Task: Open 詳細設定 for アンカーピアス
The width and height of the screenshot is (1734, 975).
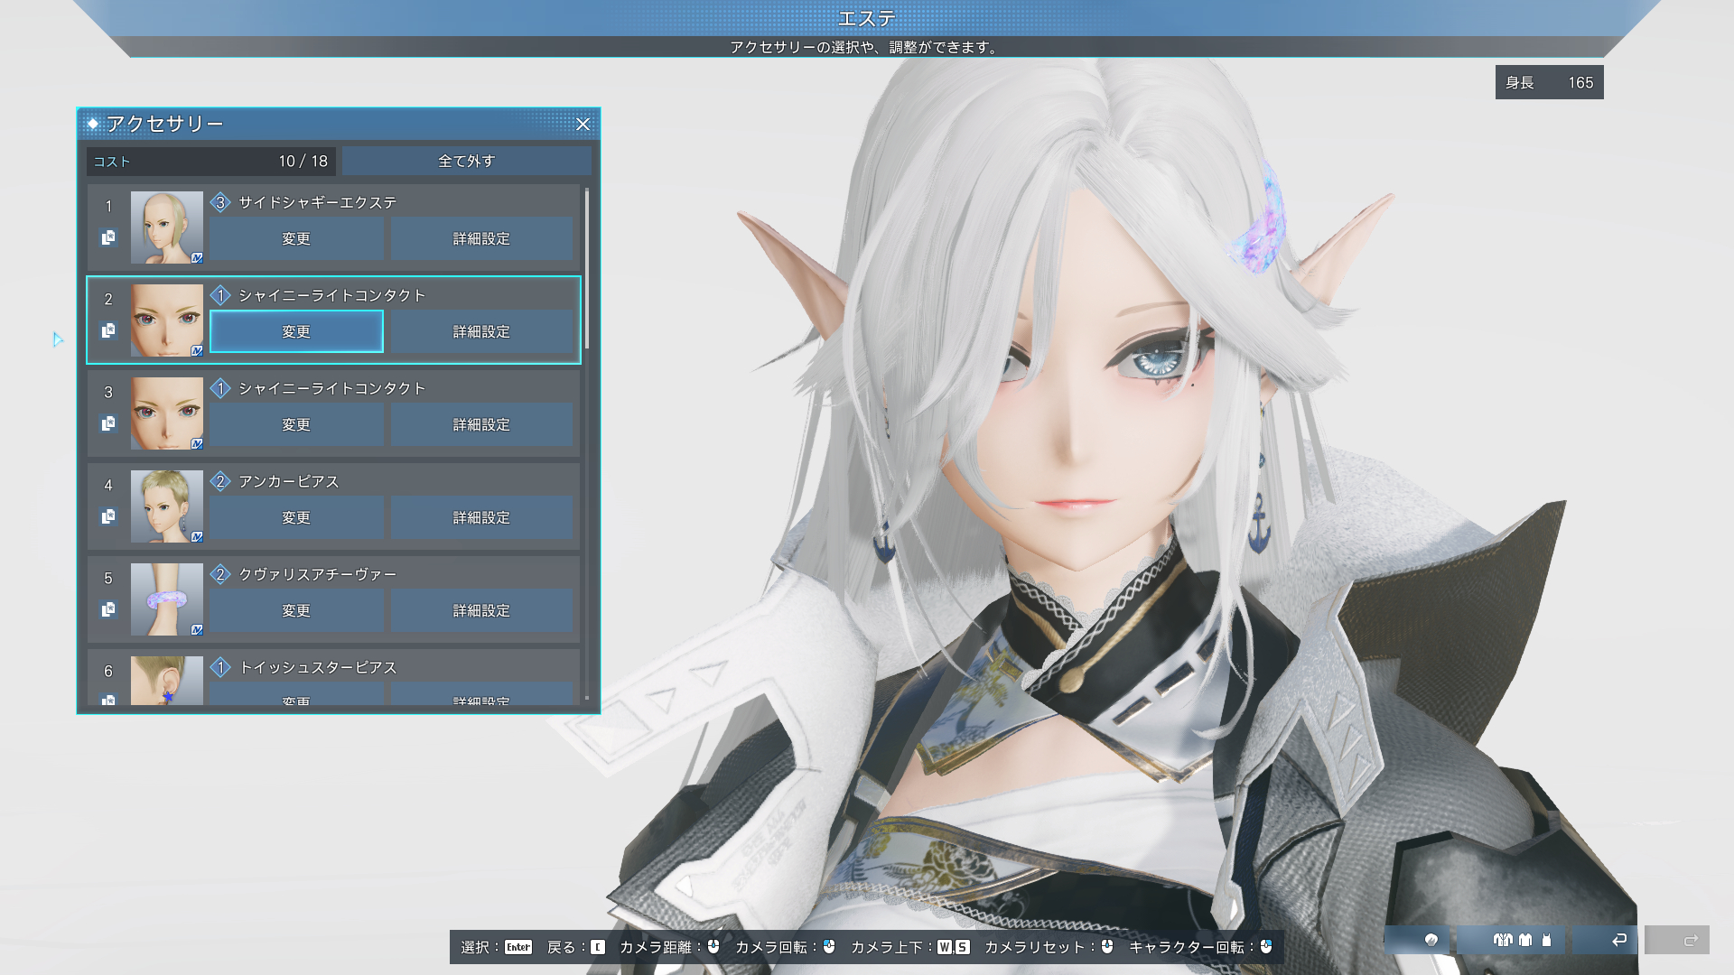Action: point(481,517)
